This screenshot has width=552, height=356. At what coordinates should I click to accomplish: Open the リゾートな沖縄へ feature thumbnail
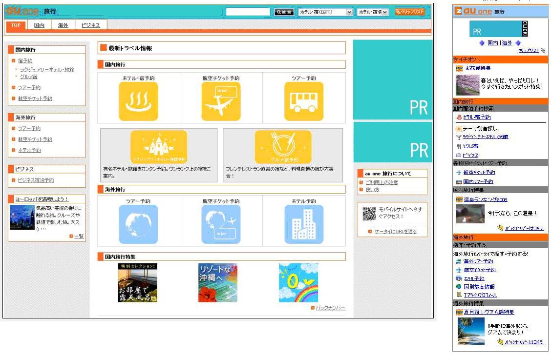coord(218,283)
